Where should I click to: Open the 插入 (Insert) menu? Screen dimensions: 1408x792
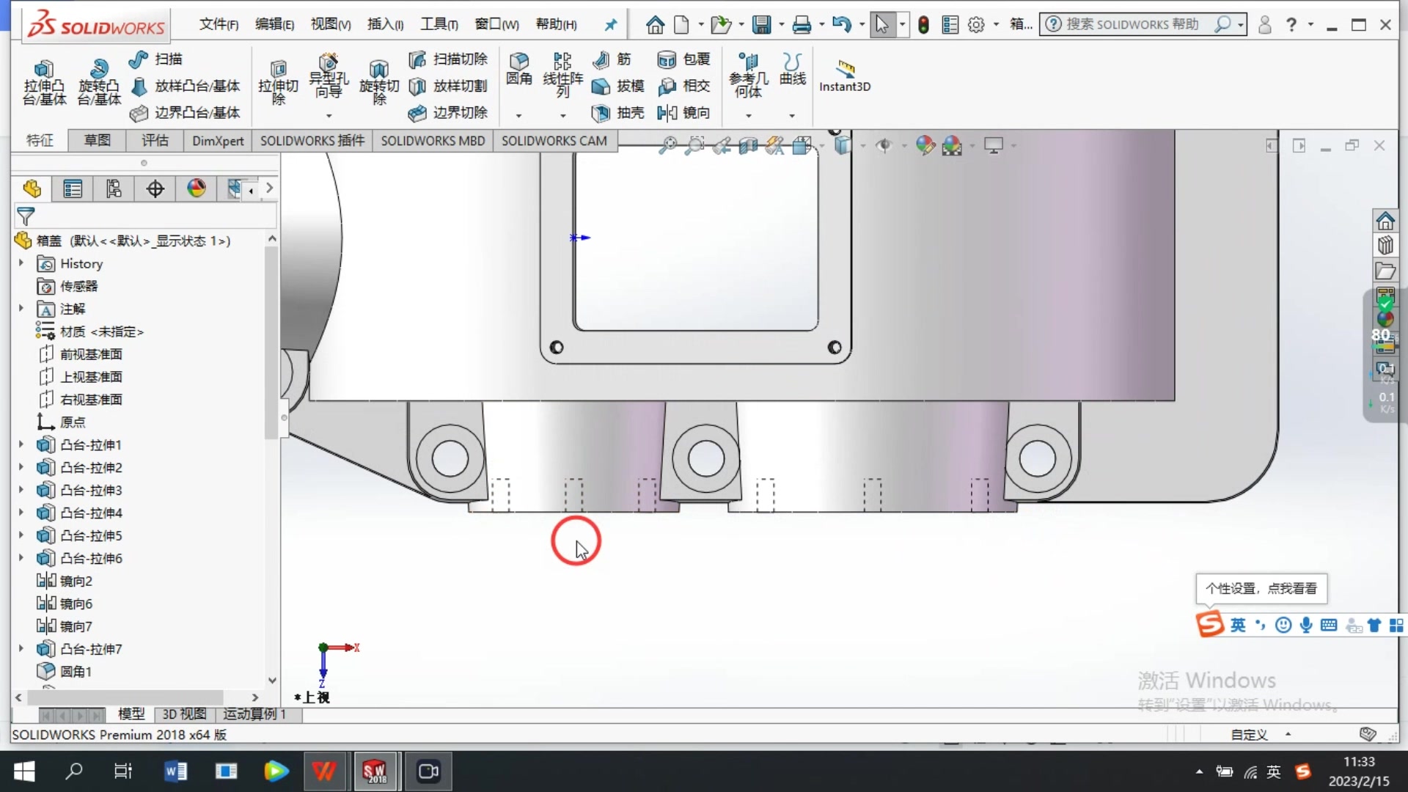384,23
